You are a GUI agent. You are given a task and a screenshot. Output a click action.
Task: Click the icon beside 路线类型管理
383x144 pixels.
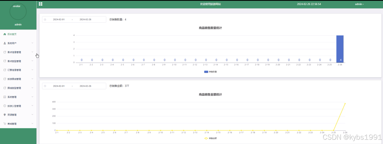click(x=5, y=88)
